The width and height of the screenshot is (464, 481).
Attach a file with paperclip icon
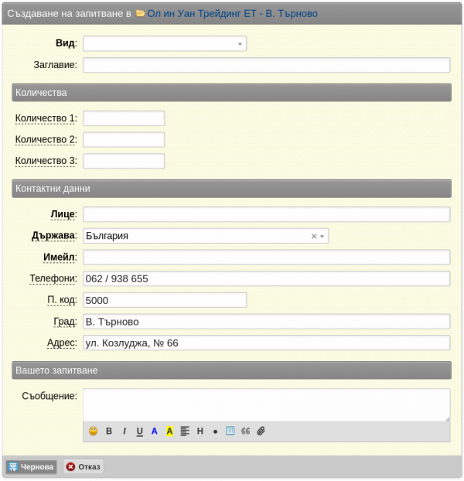point(261,432)
